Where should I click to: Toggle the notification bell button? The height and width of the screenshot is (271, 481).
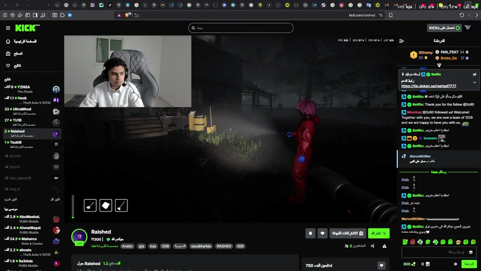(310, 233)
